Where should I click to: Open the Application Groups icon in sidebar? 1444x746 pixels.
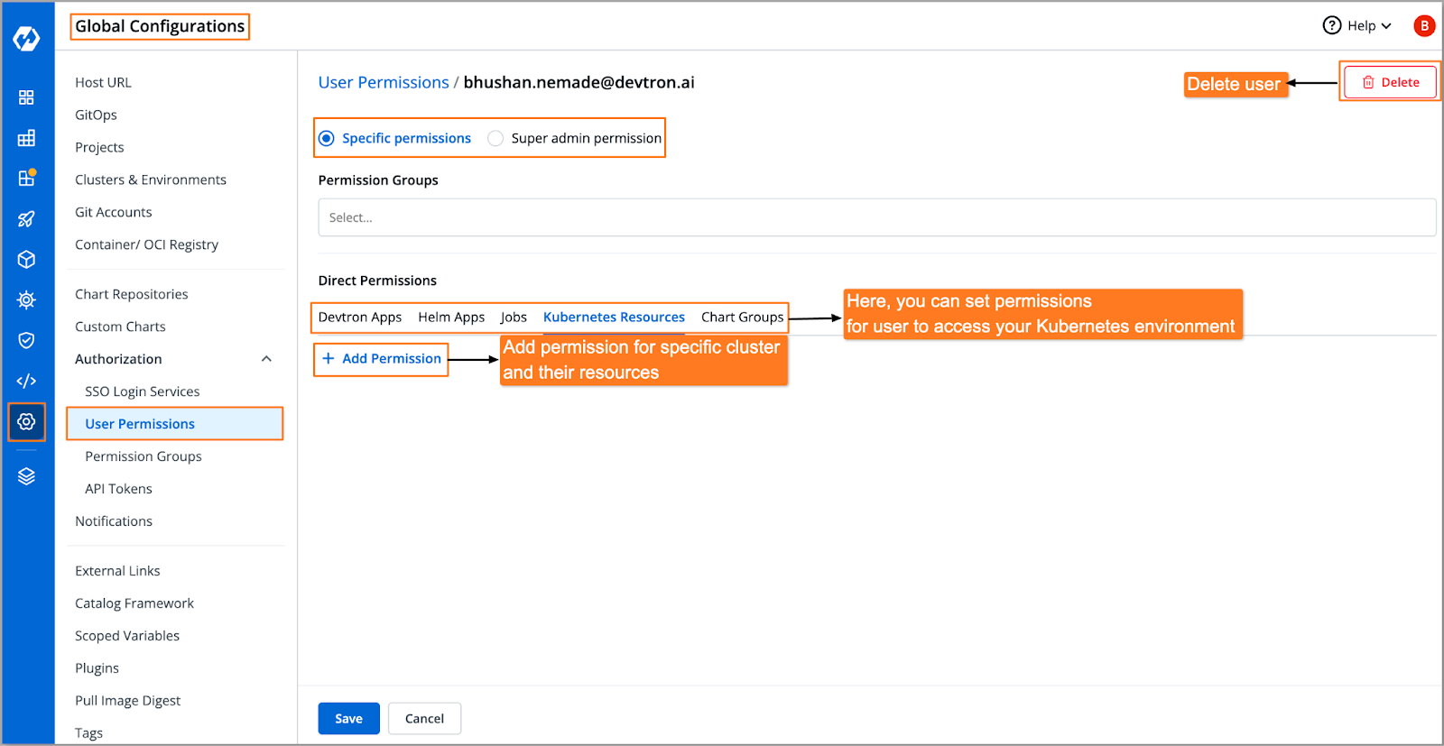(26, 138)
